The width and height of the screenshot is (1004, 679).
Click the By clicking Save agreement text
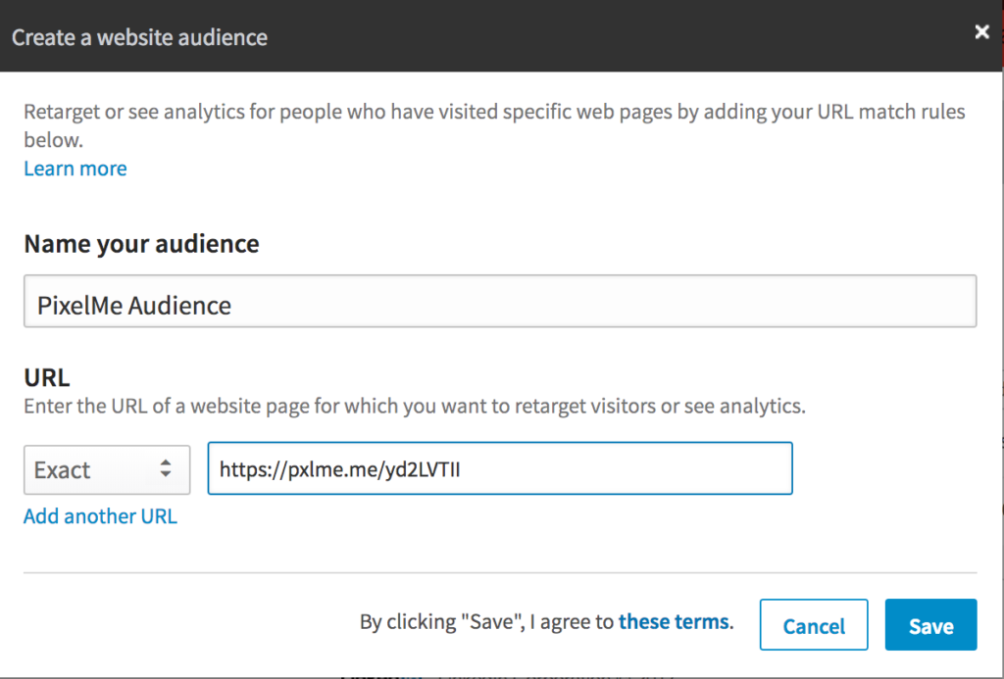(x=486, y=621)
